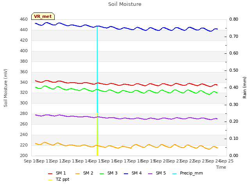
Task: Click the green SM 3 legend swatch
Action: (102, 174)
